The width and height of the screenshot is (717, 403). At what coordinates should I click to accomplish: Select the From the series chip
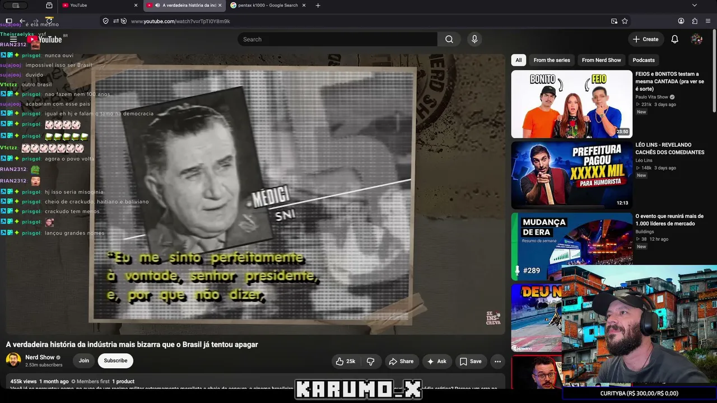click(x=552, y=60)
